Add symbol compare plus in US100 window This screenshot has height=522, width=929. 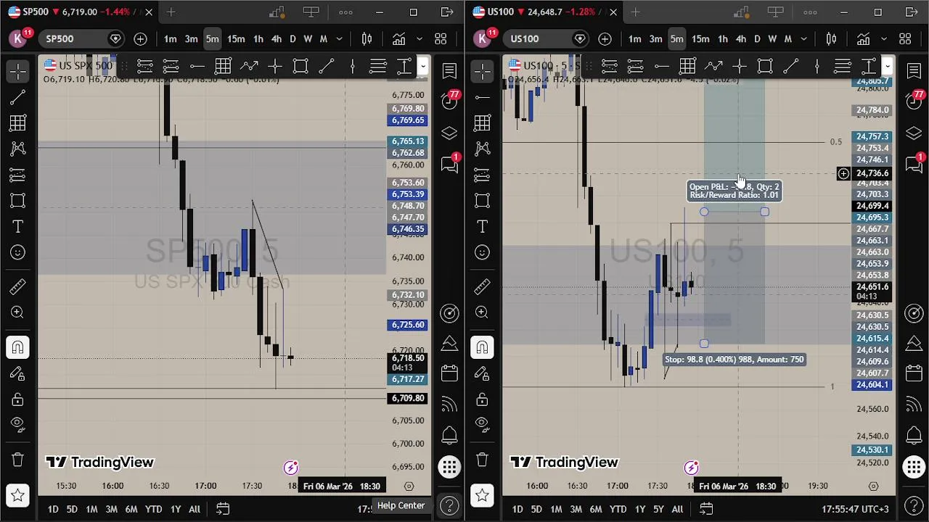pos(605,39)
